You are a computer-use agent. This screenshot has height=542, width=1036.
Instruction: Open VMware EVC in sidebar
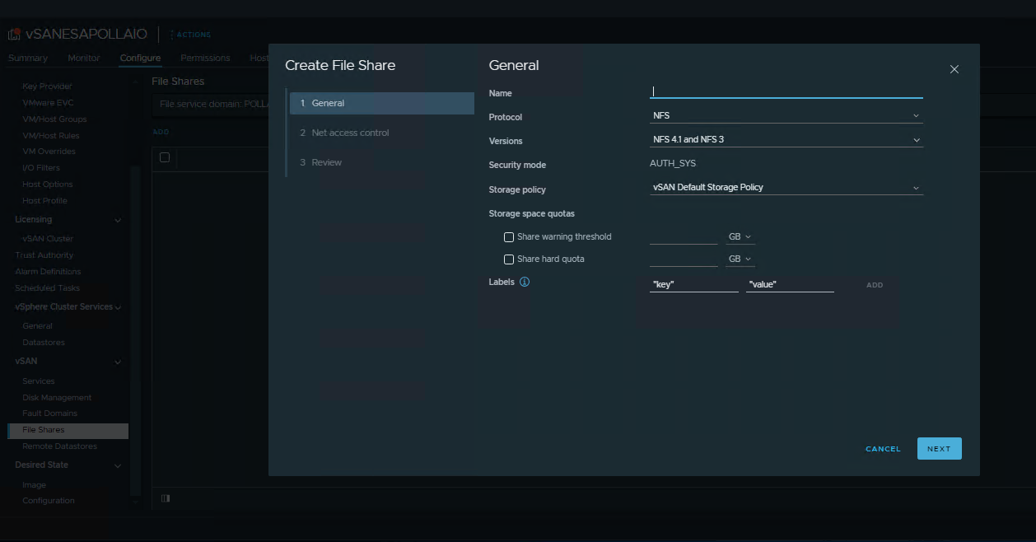pos(49,103)
